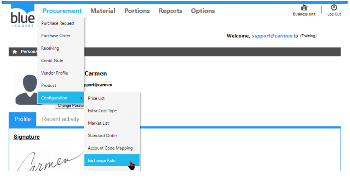Click the Blue Ledgers logo
The width and height of the screenshot is (350, 183).
click(x=22, y=16)
